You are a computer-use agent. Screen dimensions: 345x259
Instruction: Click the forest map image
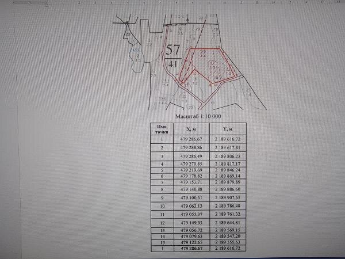click(x=190, y=62)
